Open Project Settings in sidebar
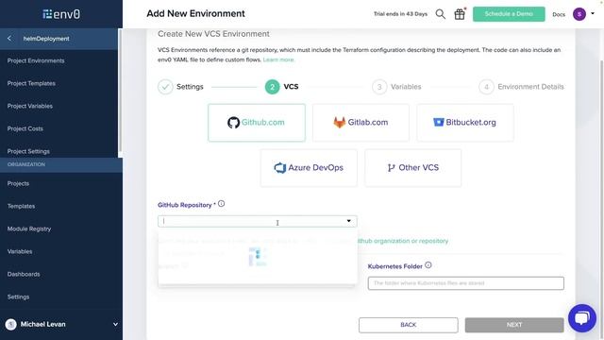This screenshot has height=340, width=604. pyautogui.click(x=28, y=151)
